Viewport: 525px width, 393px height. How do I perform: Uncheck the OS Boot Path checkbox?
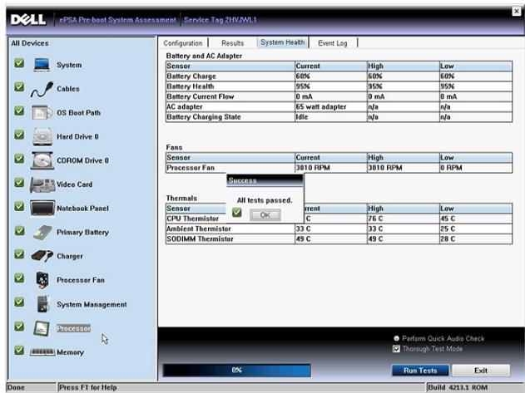19,111
